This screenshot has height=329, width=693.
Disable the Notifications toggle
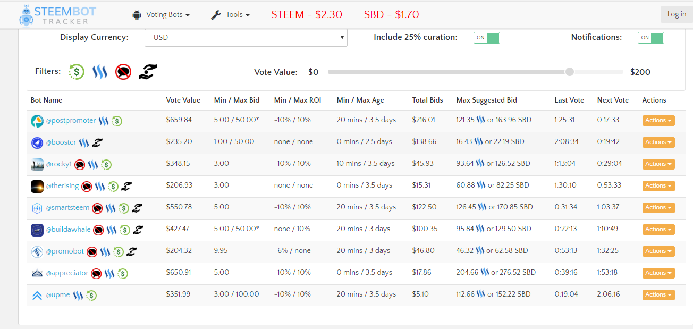tap(651, 38)
